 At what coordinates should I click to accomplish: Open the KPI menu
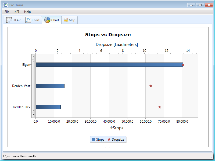pyautogui.click(x=17, y=12)
